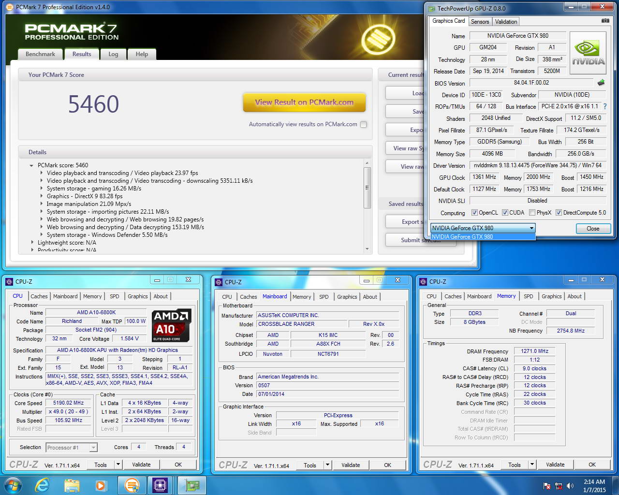619x495 pixels.
Task: Toggle the DirectCompute 5.0 checkbox
Action: 559,213
